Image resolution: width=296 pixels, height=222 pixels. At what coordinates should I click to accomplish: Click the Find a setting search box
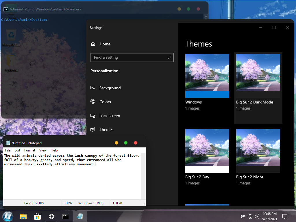click(132, 58)
